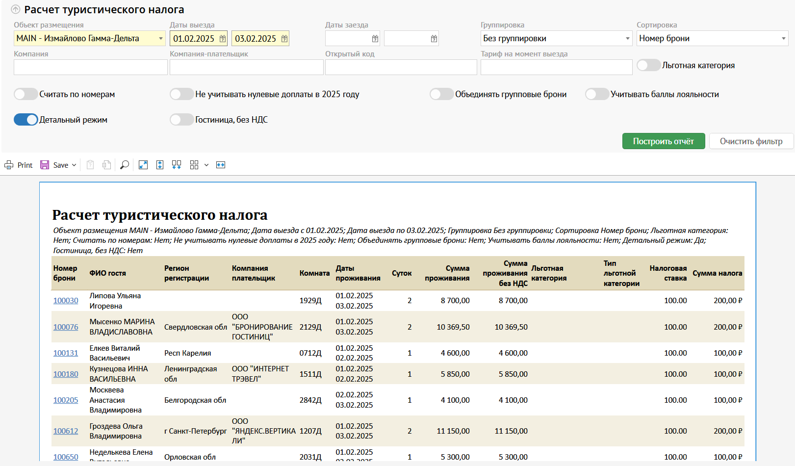Collapse the report filter panel header icon
The width and height of the screenshot is (795, 466).
click(x=16, y=10)
